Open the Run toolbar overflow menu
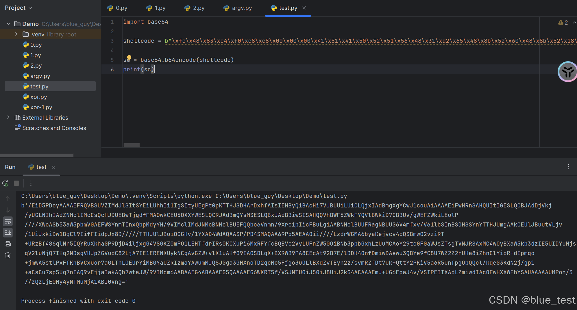Image resolution: width=577 pixels, height=310 pixels. (31, 183)
